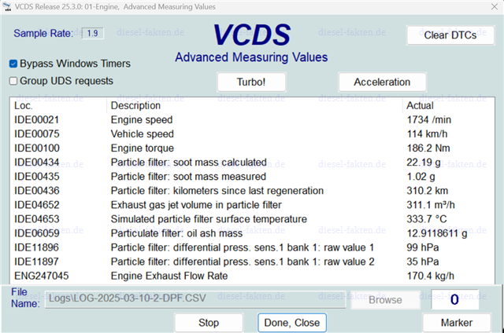Select differential press. raw value 2 row
The width and height of the screenshot is (504, 333).
point(252,262)
